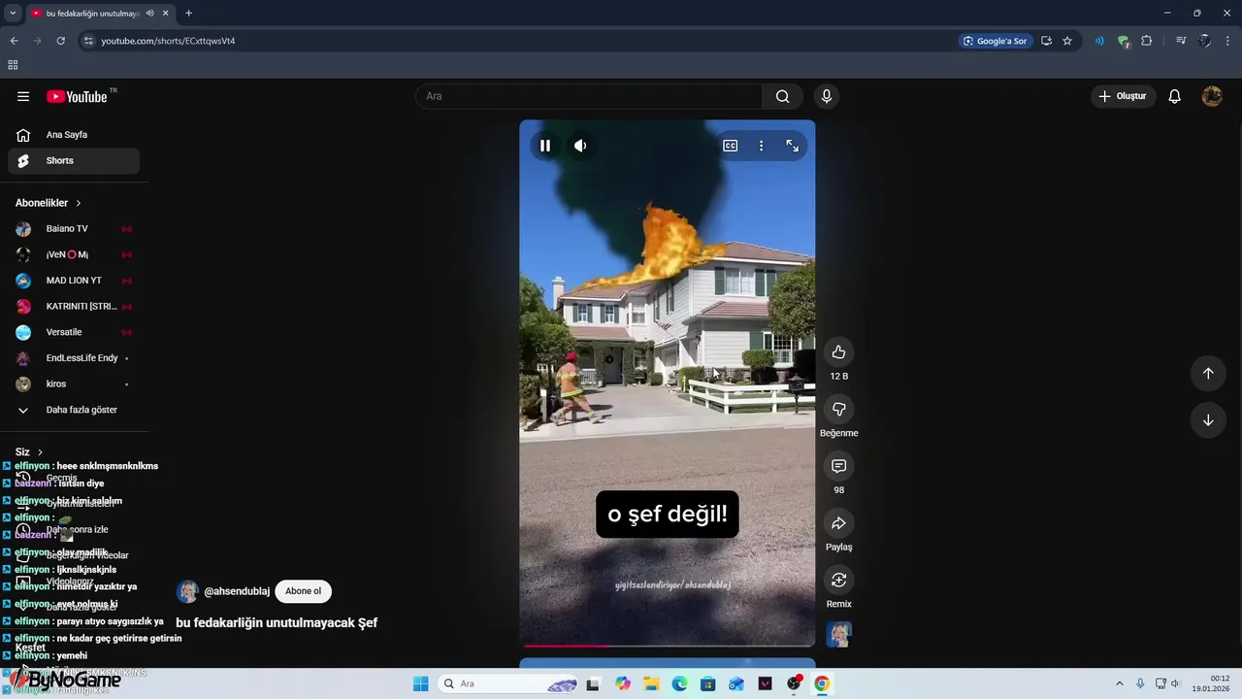Screen dimensions: 1242x699
Task: View site information icon in address bar
Action: point(88,41)
